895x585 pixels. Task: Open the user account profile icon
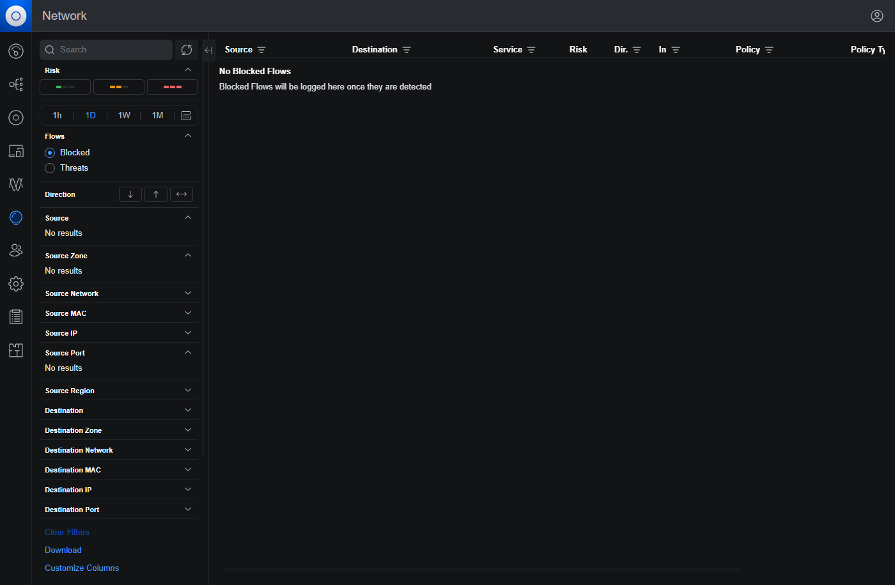(x=876, y=16)
